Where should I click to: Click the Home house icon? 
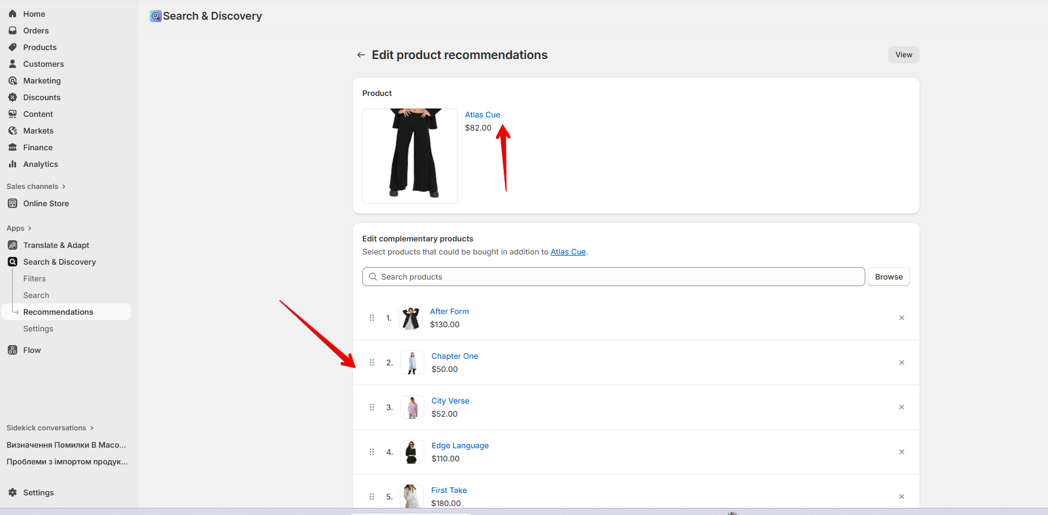coord(13,14)
